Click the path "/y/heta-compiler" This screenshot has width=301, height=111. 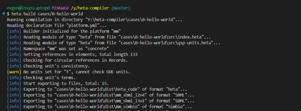[x=90, y=8]
